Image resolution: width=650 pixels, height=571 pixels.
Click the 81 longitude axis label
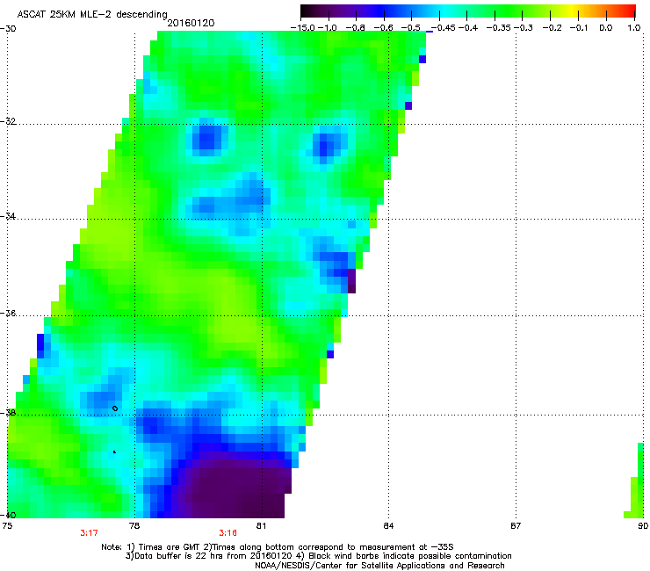(261, 526)
